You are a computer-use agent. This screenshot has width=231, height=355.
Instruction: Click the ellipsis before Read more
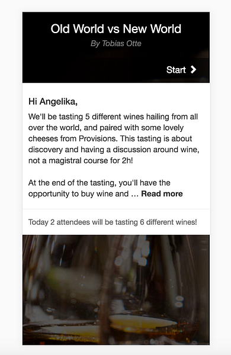pyautogui.click(x=134, y=194)
